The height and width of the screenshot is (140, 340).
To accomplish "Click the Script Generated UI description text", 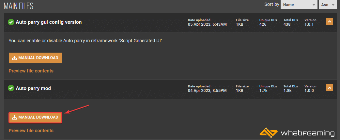I will [85, 41].
